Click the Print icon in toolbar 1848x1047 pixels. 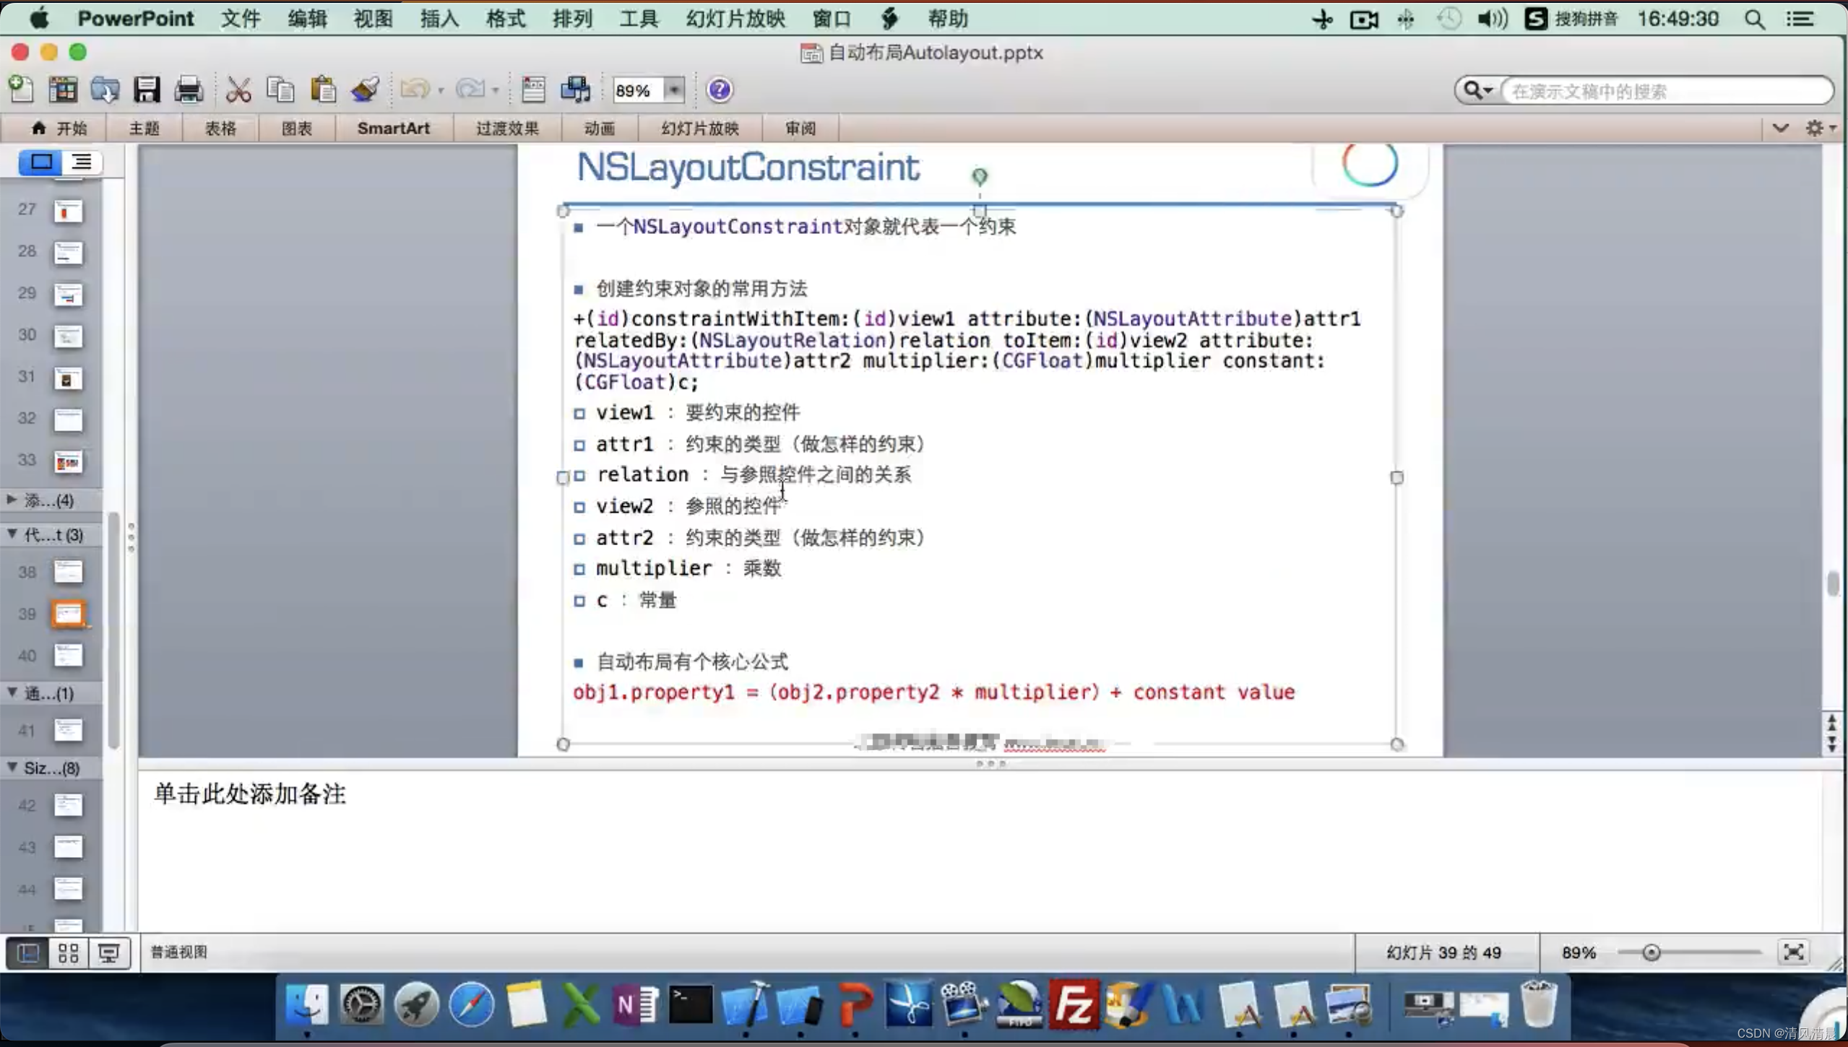coord(189,90)
